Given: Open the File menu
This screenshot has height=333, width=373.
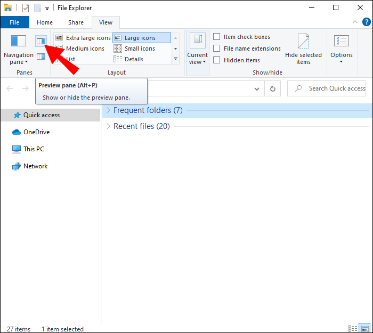Looking at the screenshot, I should [14, 22].
